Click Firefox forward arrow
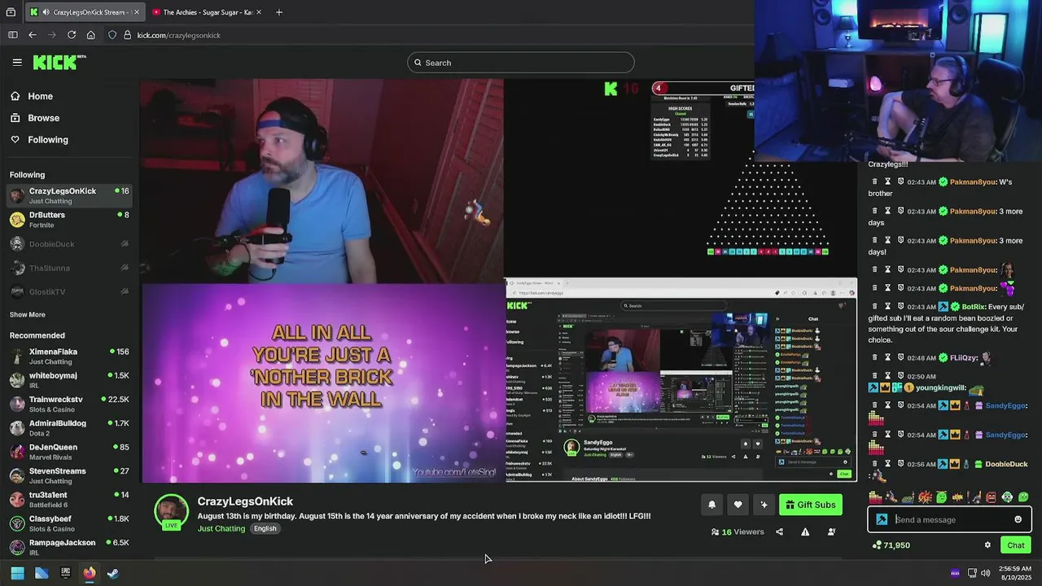The height and width of the screenshot is (586, 1042). pyautogui.click(x=52, y=35)
